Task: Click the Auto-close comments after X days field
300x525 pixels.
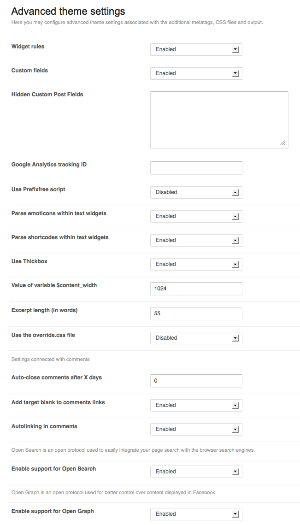Action: pyautogui.click(x=196, y=381)
